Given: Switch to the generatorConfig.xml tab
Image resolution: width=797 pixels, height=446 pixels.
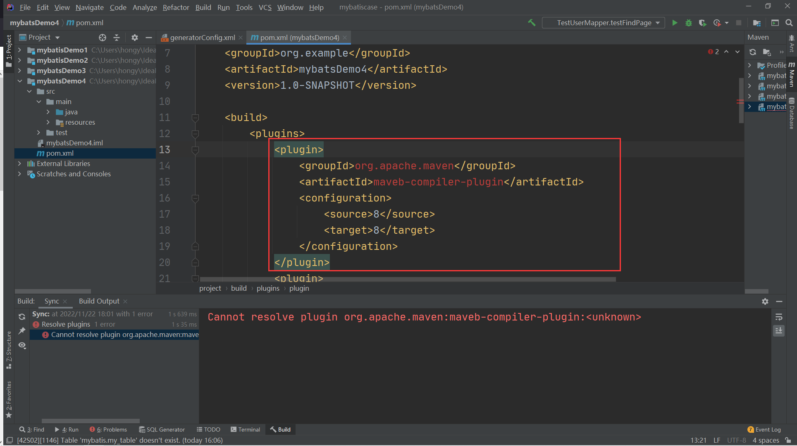Looking at the screenshot, I should tap(202, 38).
